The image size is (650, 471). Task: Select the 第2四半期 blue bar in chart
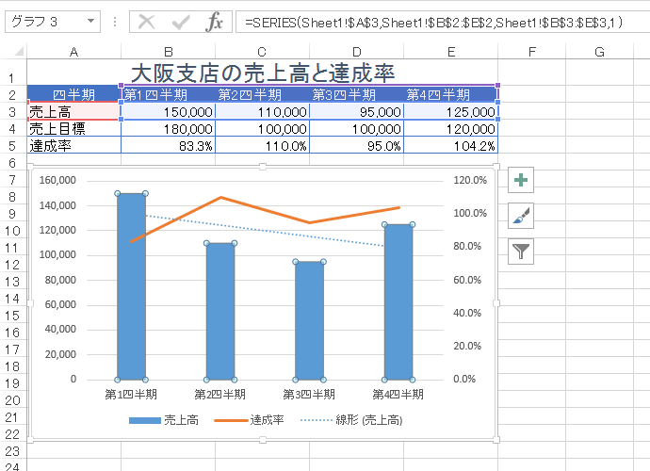tap(220, 311)
